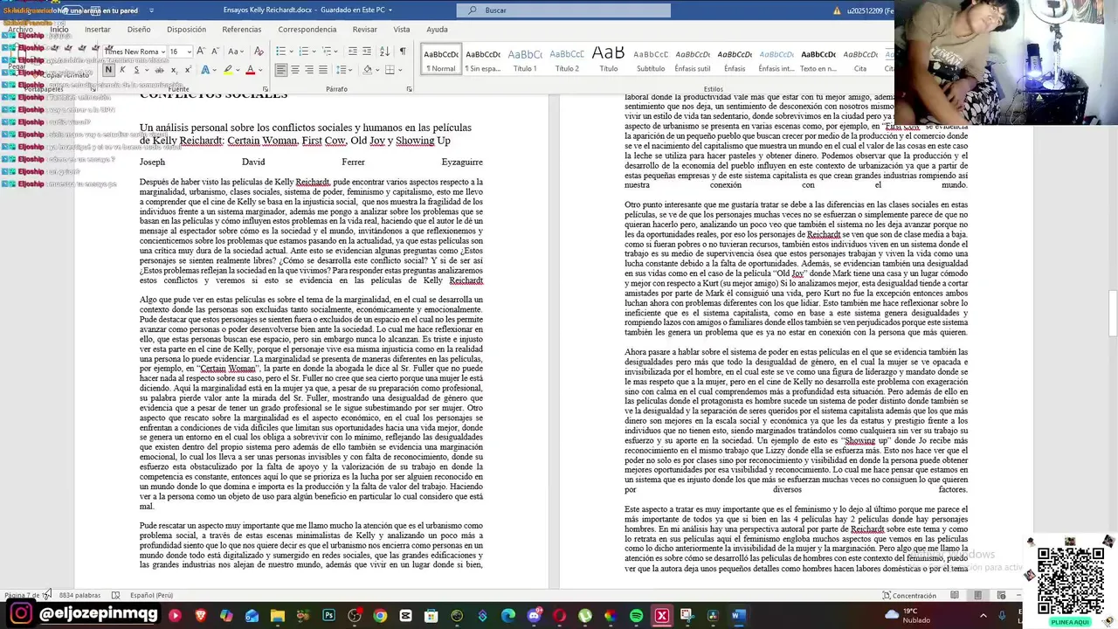
Task: Apply the yellow text highlight color
Action: [227, 70]
